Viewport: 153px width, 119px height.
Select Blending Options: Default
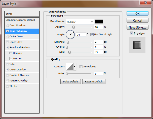(x=20, y=20)
